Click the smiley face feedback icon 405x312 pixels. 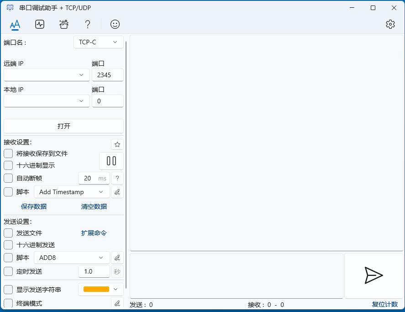115,24
